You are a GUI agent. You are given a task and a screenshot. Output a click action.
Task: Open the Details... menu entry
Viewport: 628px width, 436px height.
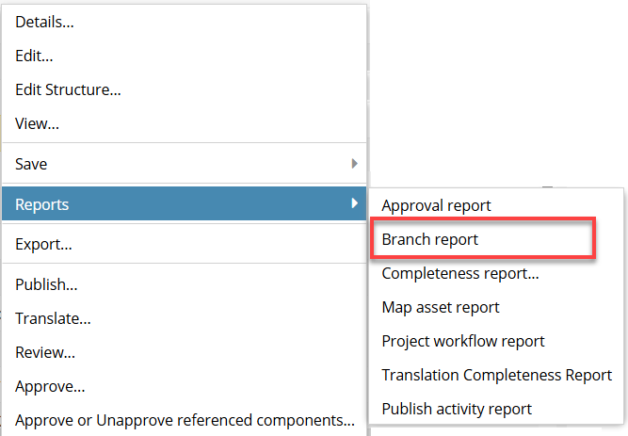point(184,22)
